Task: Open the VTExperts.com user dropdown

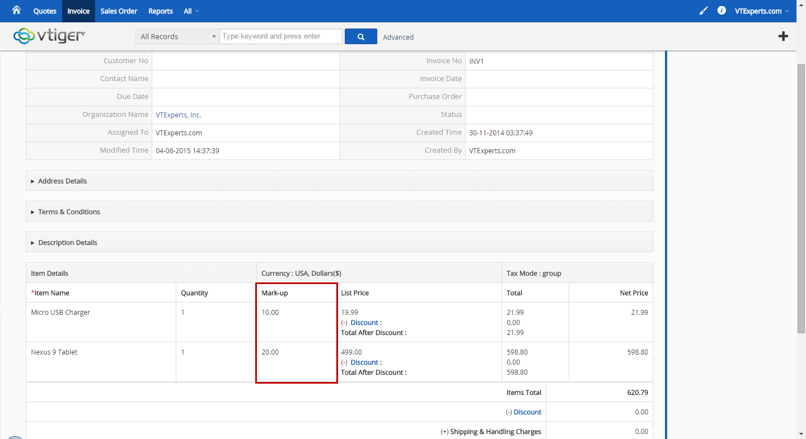Action: pyautogui.click(x=762, y=11)
